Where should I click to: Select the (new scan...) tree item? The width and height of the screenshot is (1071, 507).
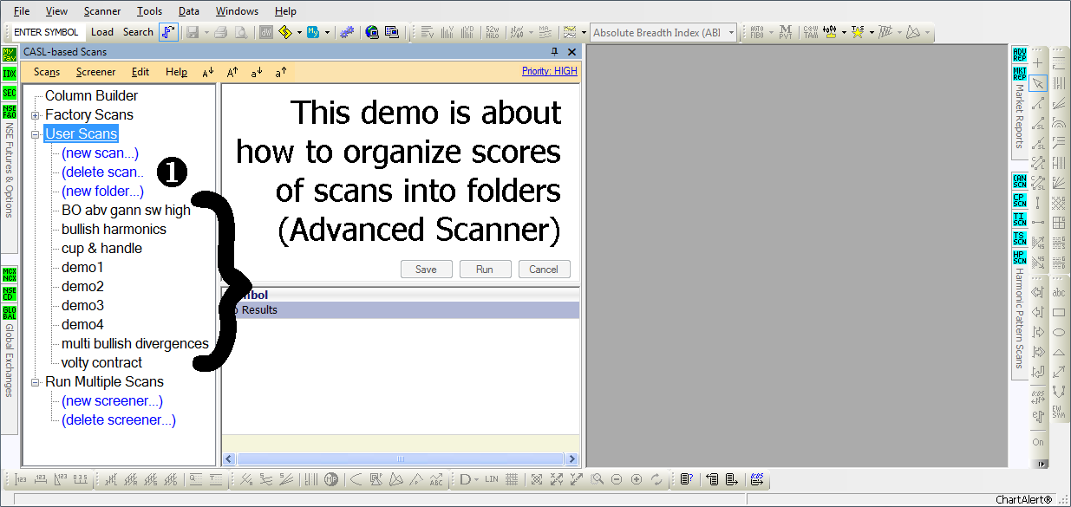(x=100, y=153)
